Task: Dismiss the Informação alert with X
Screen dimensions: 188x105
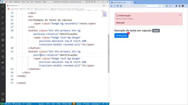Action: click(x=180, y=15)
